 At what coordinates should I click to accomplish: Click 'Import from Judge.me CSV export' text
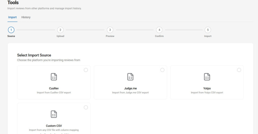pos(130,93)
